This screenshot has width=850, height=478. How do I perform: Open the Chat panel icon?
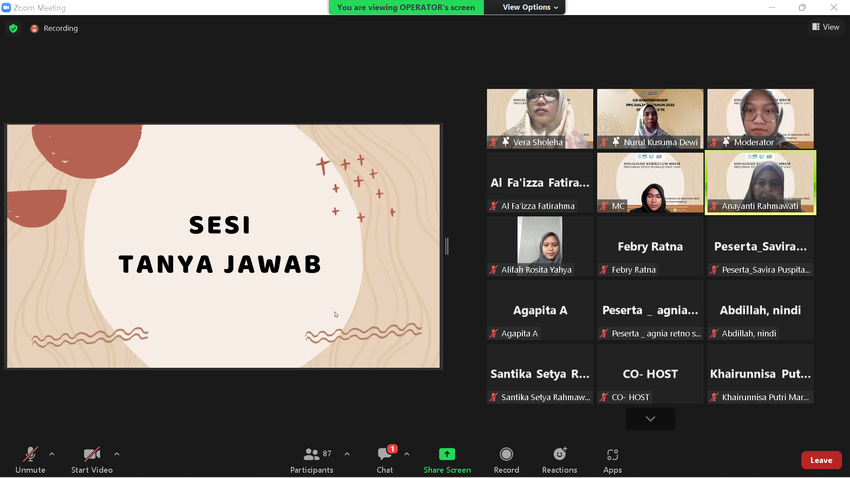[x=384, y=455]
